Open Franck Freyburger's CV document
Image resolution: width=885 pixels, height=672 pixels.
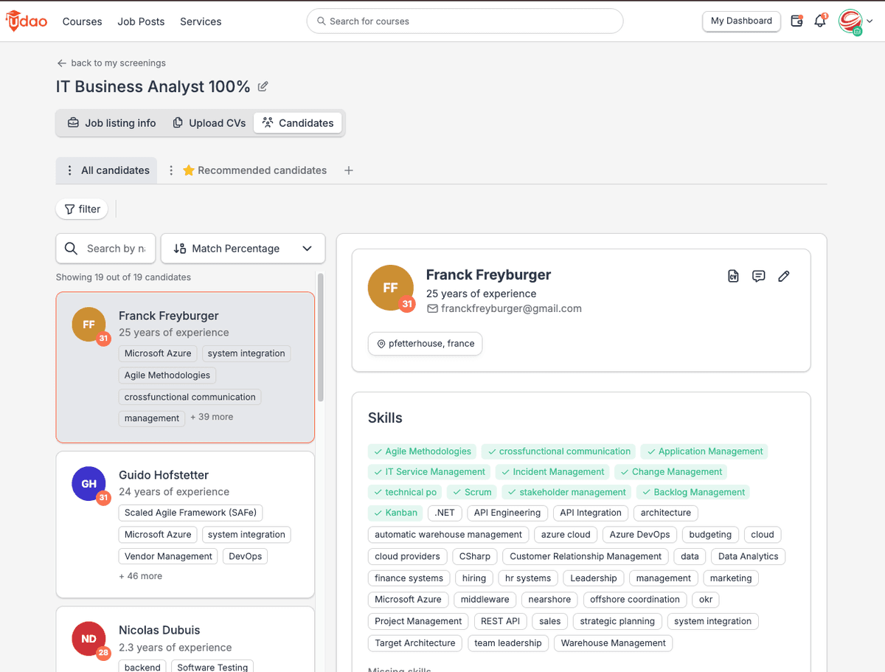click(x=733, y=275)
